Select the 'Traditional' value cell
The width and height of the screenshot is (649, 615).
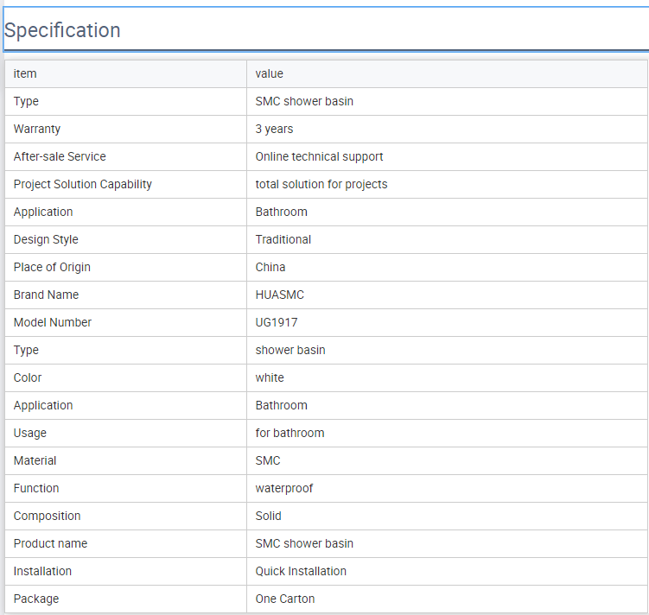[x=447, y=239]
